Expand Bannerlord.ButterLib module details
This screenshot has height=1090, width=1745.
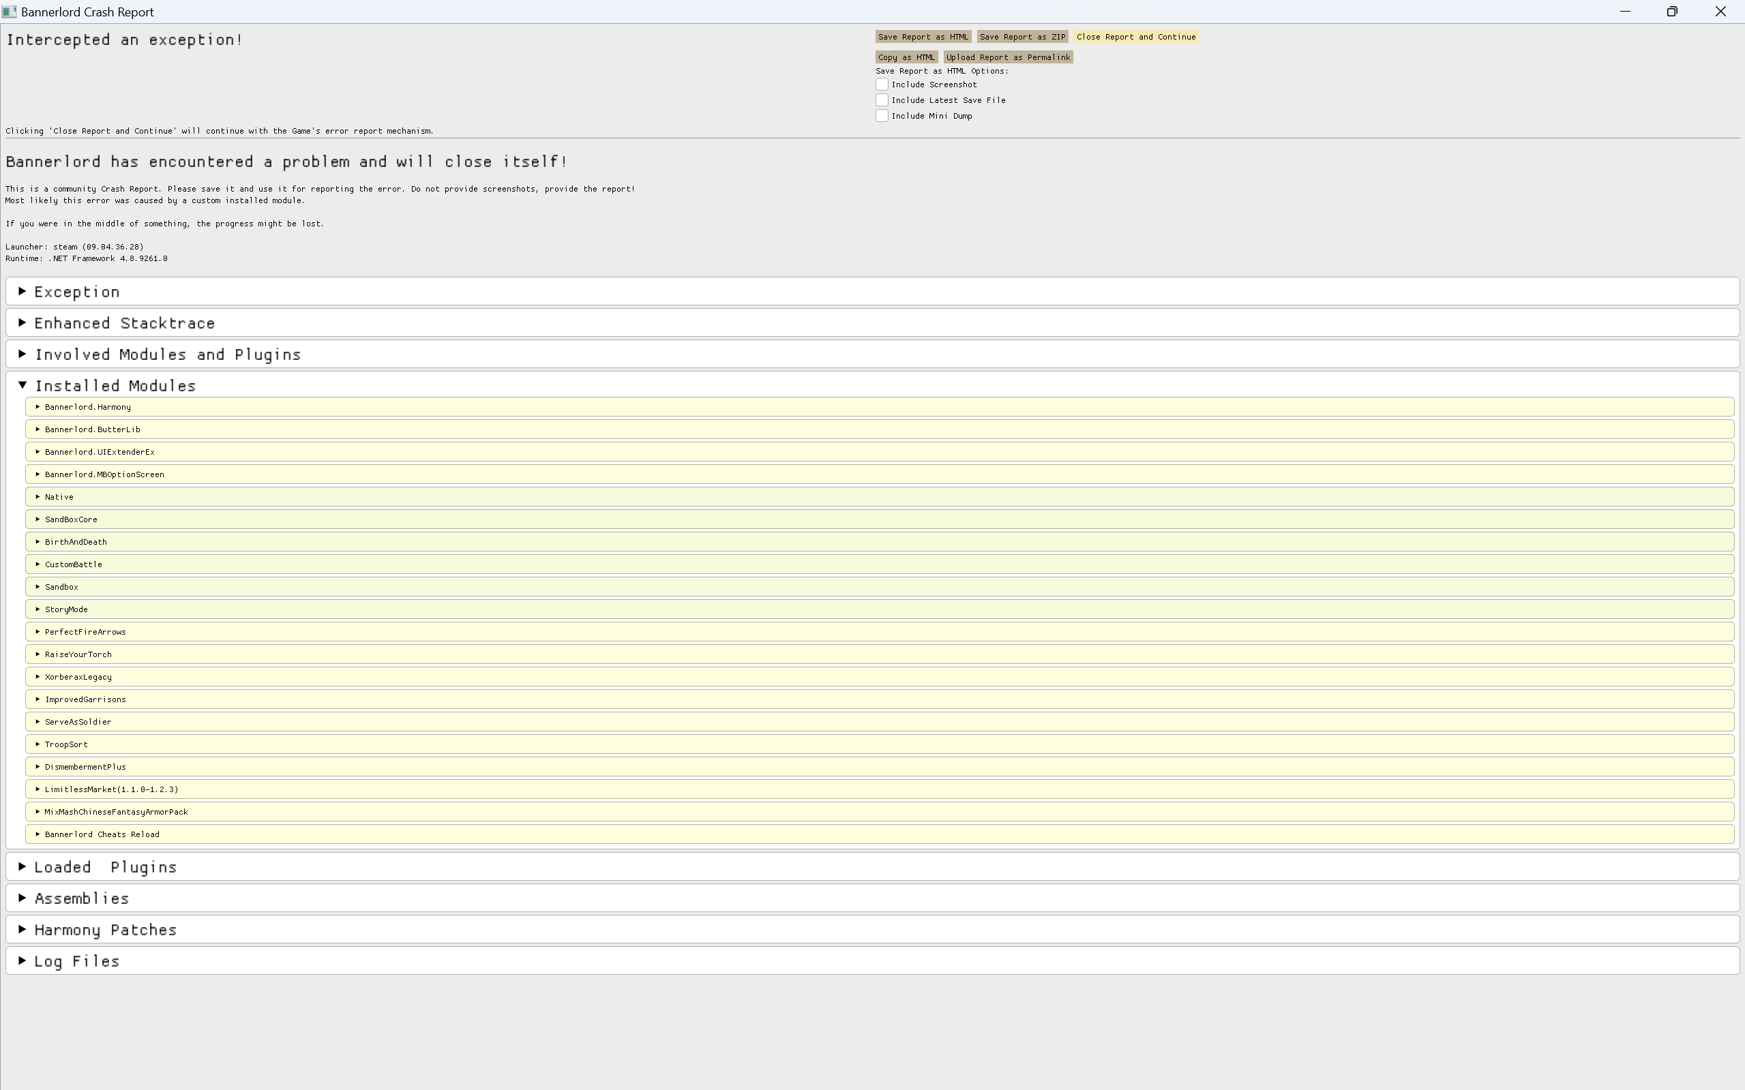coord(880,429)
